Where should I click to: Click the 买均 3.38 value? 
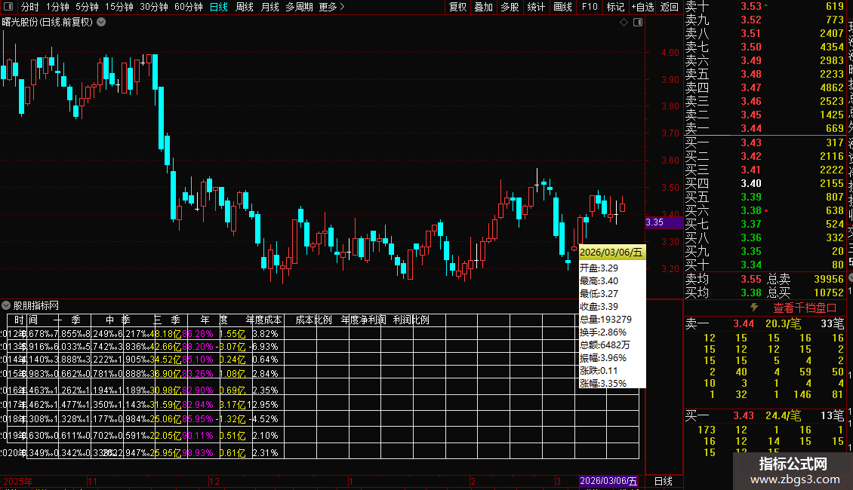751,292
